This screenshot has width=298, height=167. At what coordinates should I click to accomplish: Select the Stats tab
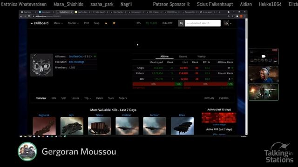pyautogui.click(x=111, y=98)
